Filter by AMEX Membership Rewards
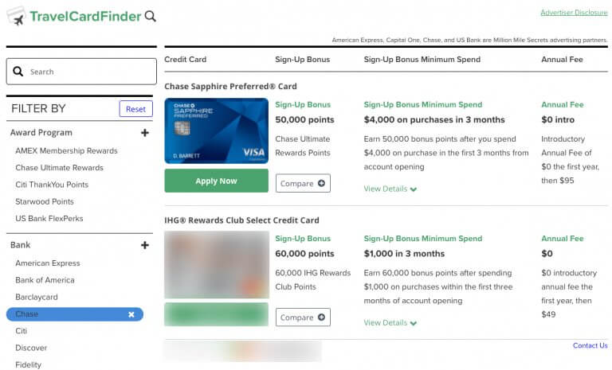 coord(66,151)
